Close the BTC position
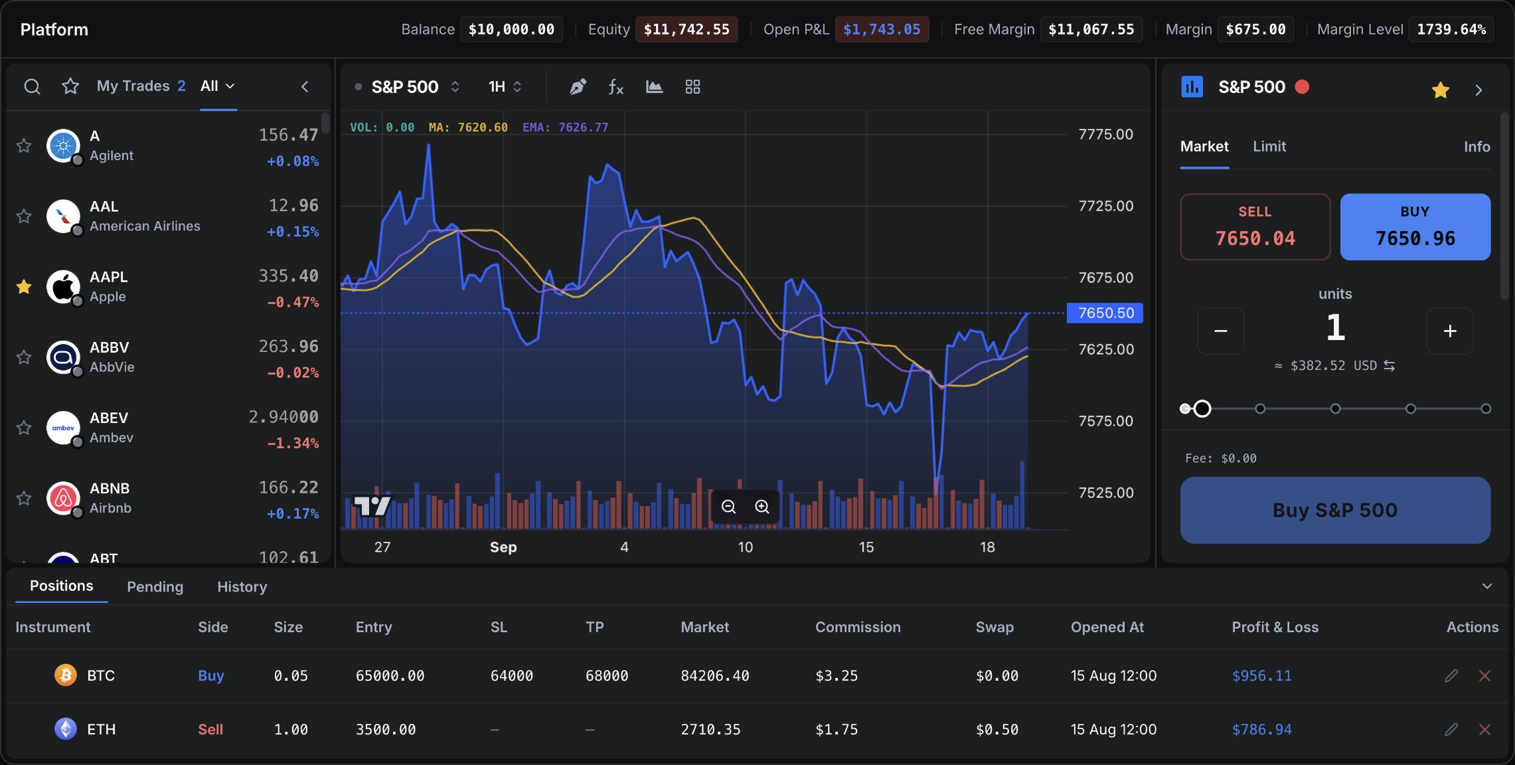1515x765 pixels. (1485, 675)
